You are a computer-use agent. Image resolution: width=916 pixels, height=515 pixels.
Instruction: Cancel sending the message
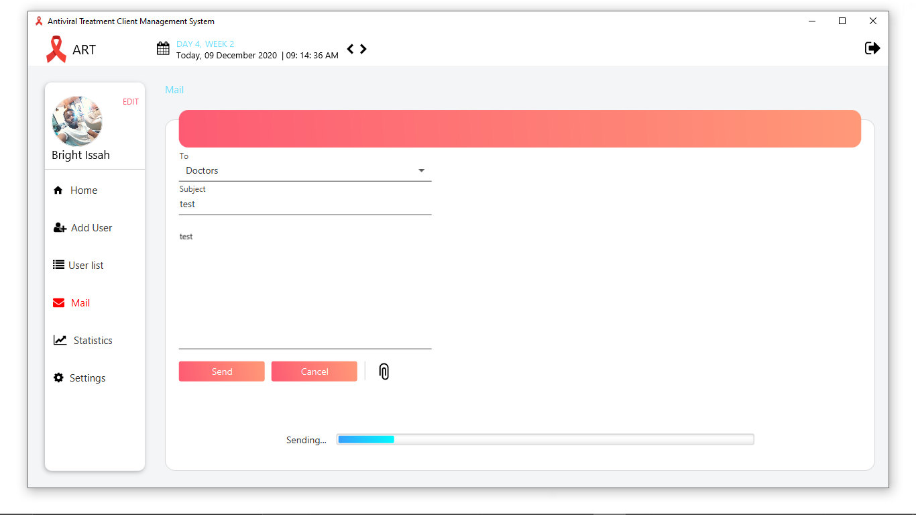(x=314, y=371)
